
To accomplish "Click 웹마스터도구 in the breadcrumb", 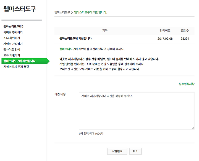I will click(62, 12).
